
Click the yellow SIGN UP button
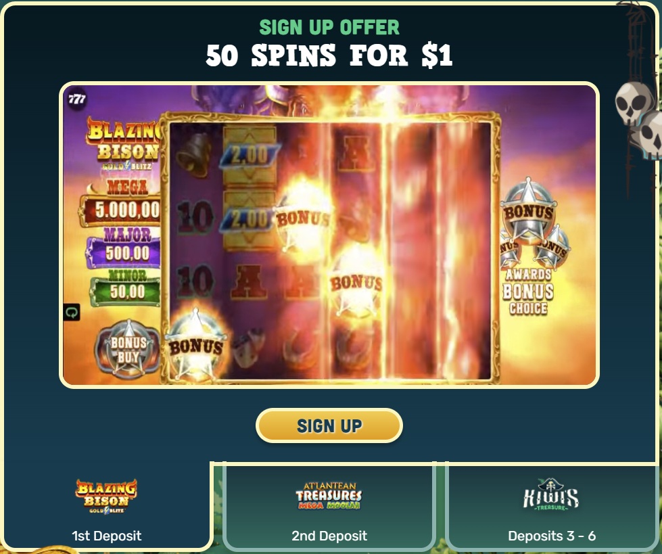[329, 425]
